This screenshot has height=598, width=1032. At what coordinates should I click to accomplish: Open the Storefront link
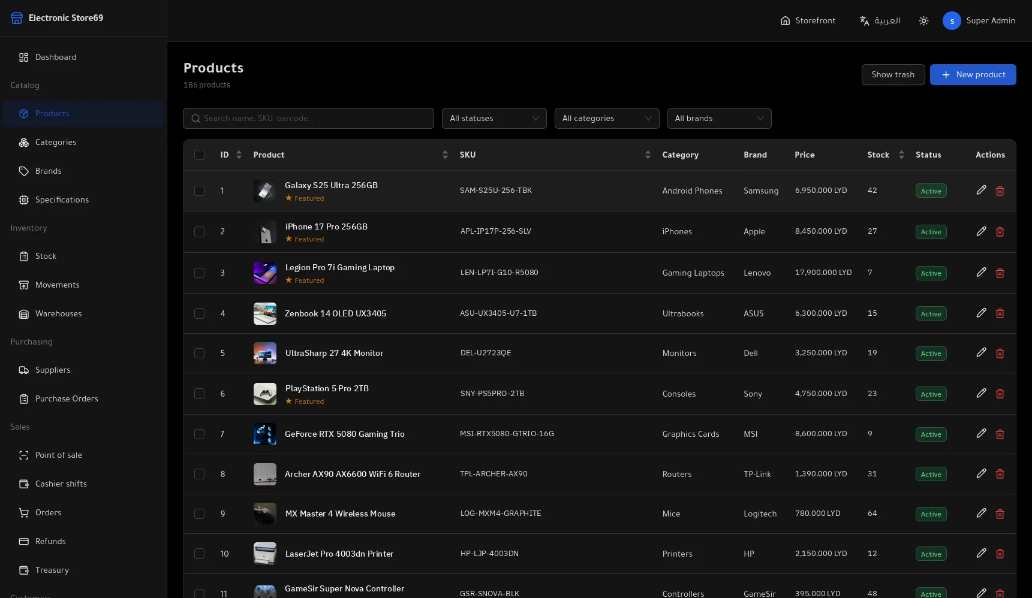click(x=808, y=21)
